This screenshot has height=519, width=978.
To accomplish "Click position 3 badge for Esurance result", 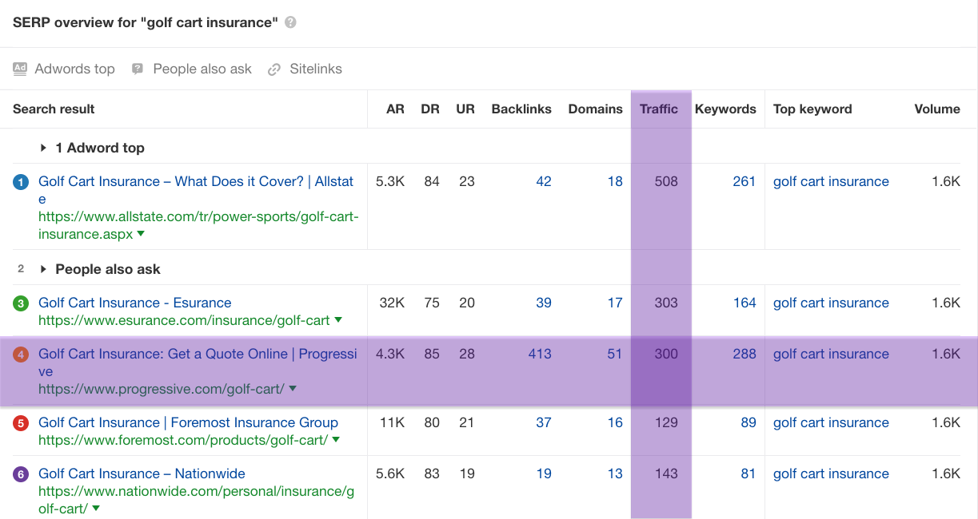I will click(x=21, y=303).
